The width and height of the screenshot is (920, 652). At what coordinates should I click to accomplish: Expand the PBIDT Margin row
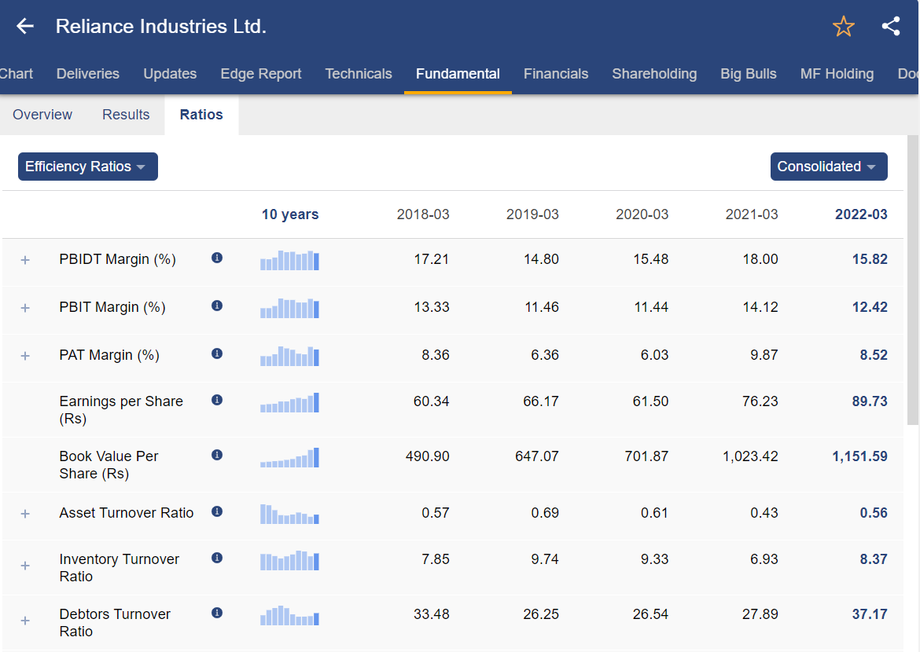[25, 260]
